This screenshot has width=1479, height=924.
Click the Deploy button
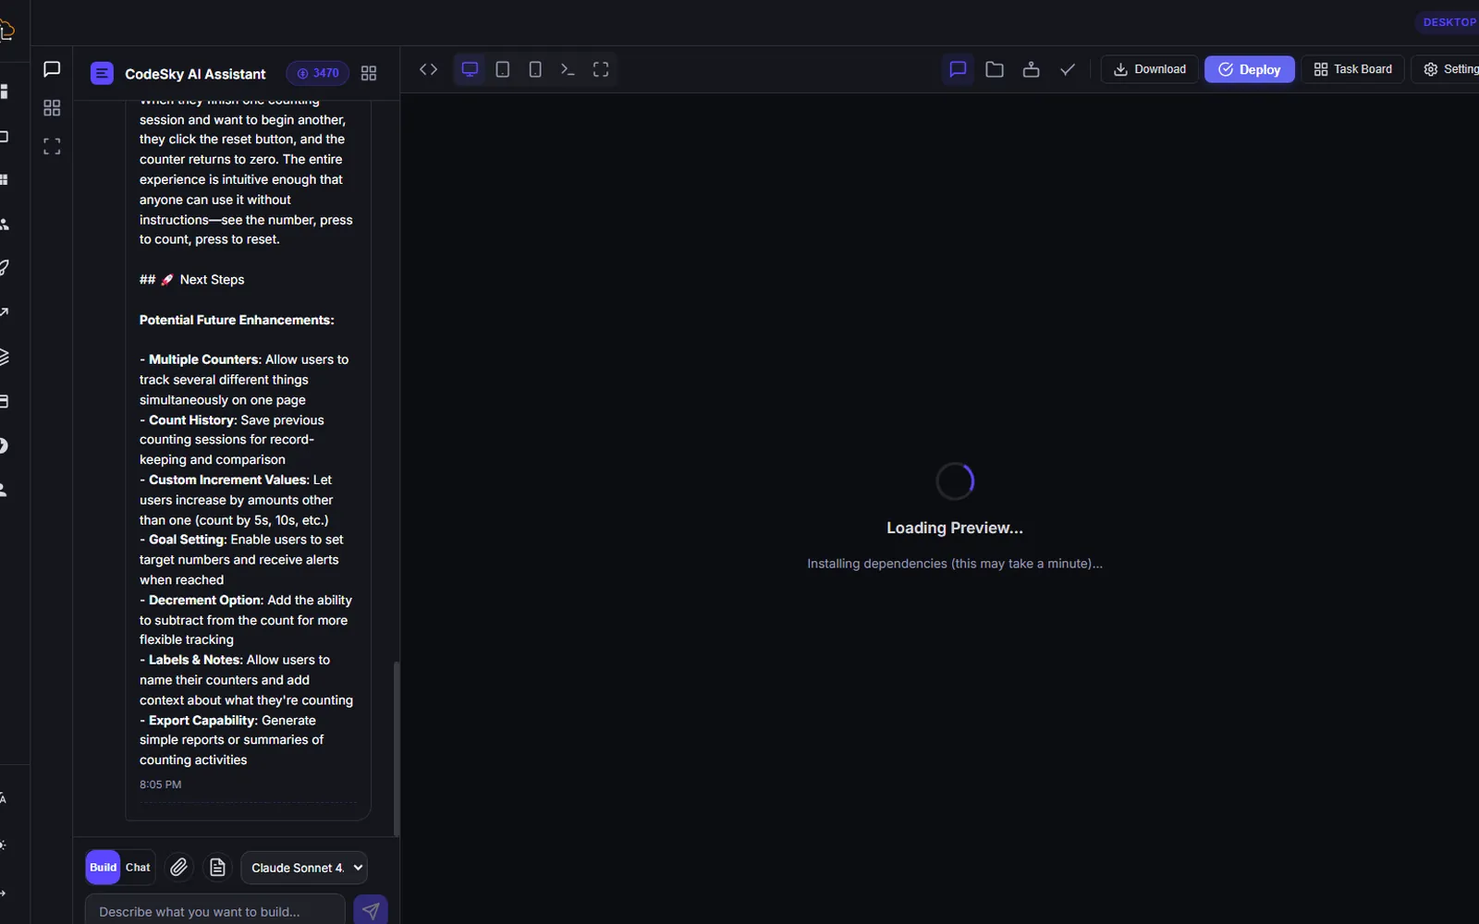(1249, 69)
